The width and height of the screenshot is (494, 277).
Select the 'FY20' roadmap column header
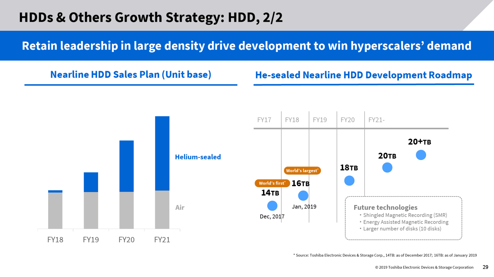point(348,120)
